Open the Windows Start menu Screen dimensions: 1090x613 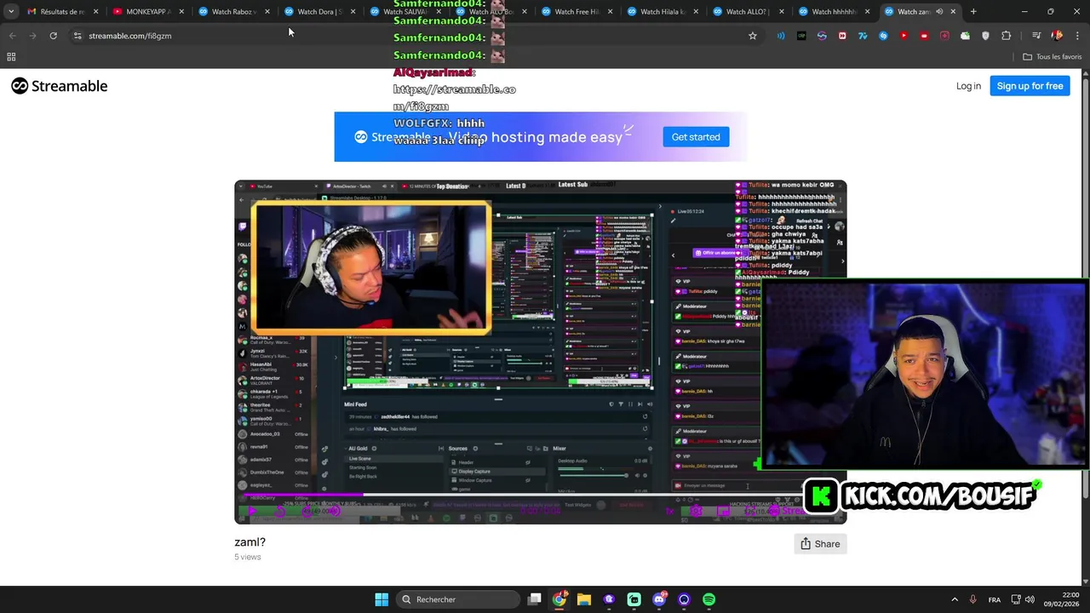(x=381, y=599)
